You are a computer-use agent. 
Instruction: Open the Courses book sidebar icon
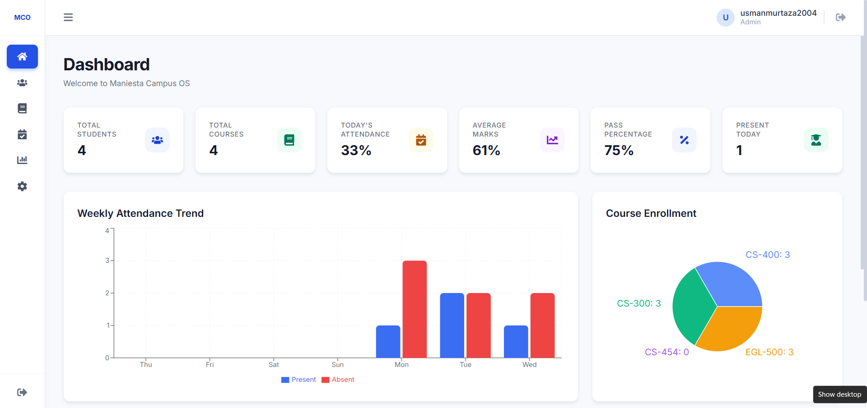[22, 108]
